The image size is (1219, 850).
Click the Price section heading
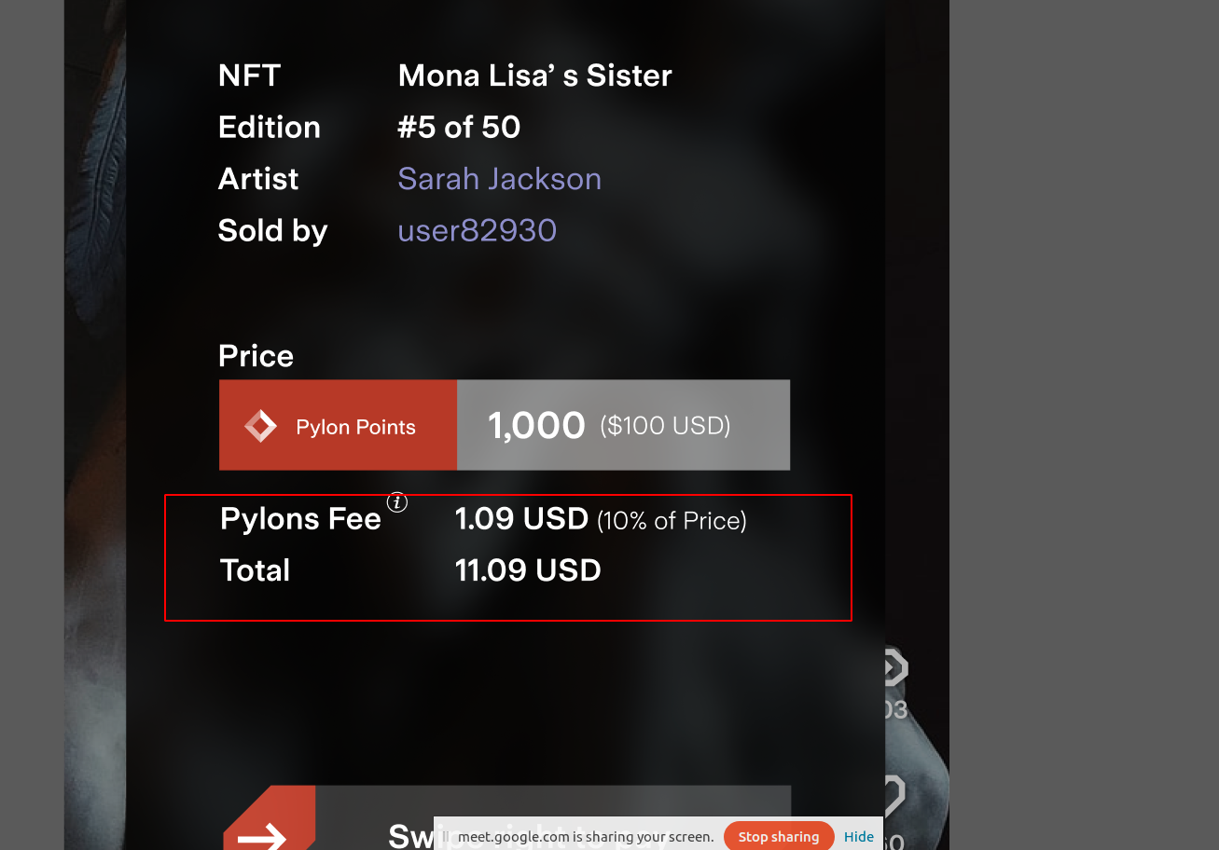click(256, 355)
